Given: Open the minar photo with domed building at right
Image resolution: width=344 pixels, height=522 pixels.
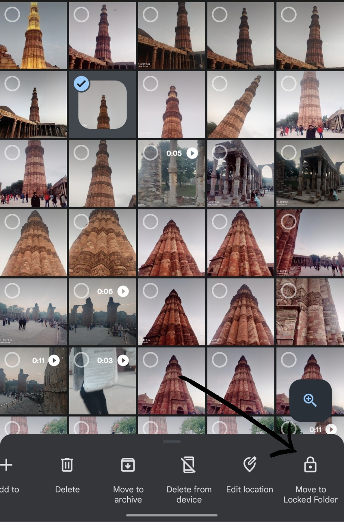Looking at the screenshot, I should [x=310, y=105].
